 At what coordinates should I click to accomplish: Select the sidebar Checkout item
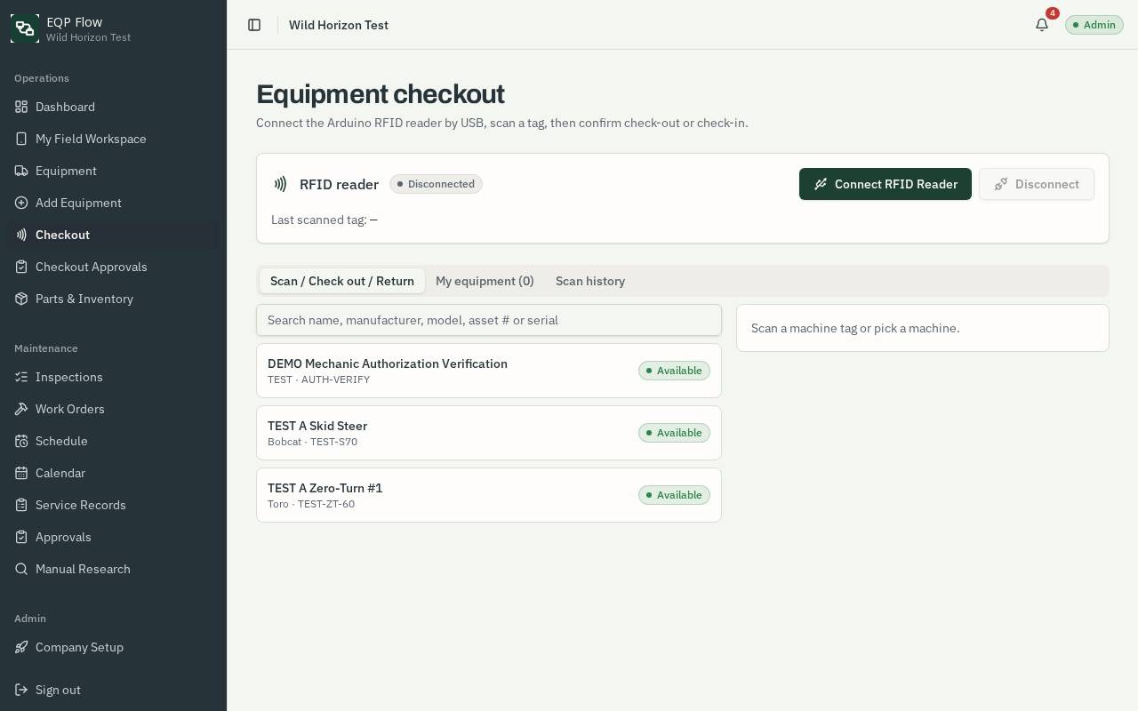click(113, 235)
